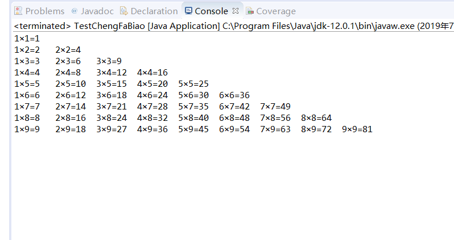Close the Console tab with its X
Viewport: 454px width, 240px height.
click(236, 11)
